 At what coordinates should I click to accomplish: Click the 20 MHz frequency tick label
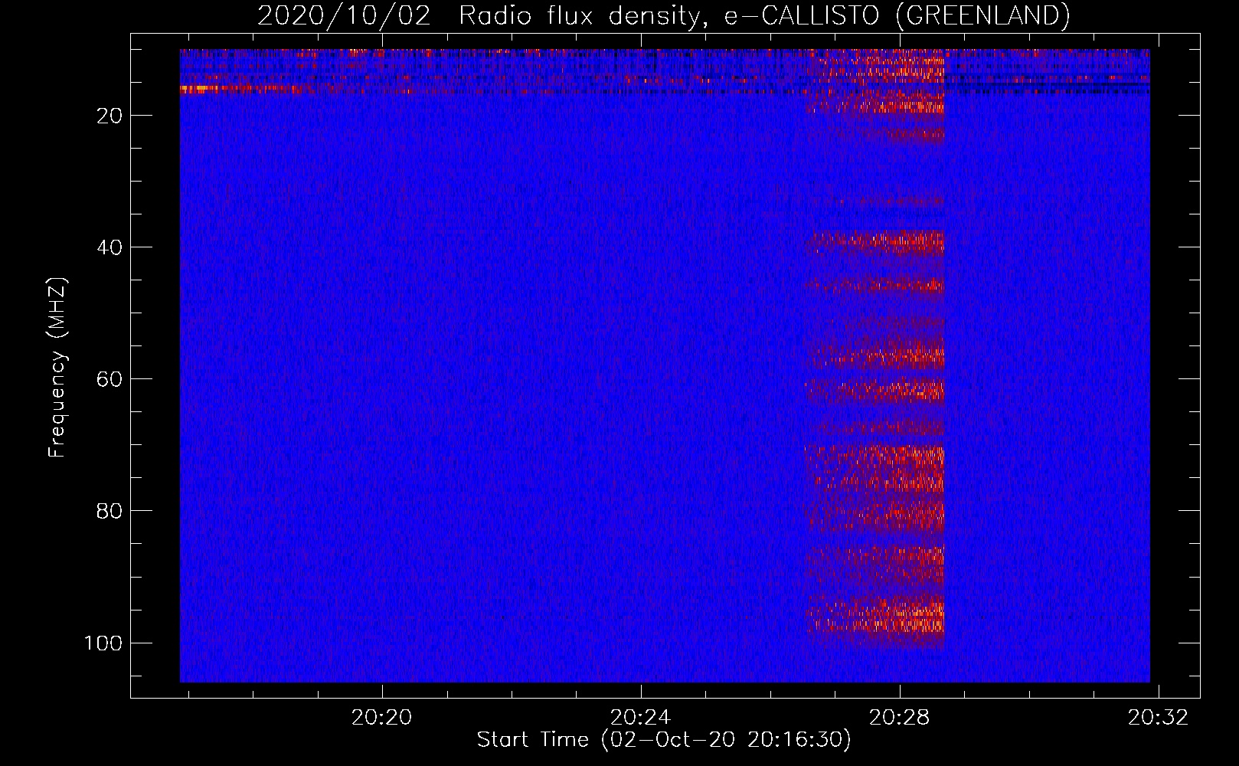[110, 116]
